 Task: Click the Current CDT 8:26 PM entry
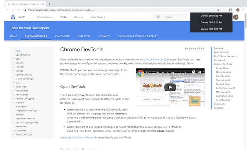211,22
